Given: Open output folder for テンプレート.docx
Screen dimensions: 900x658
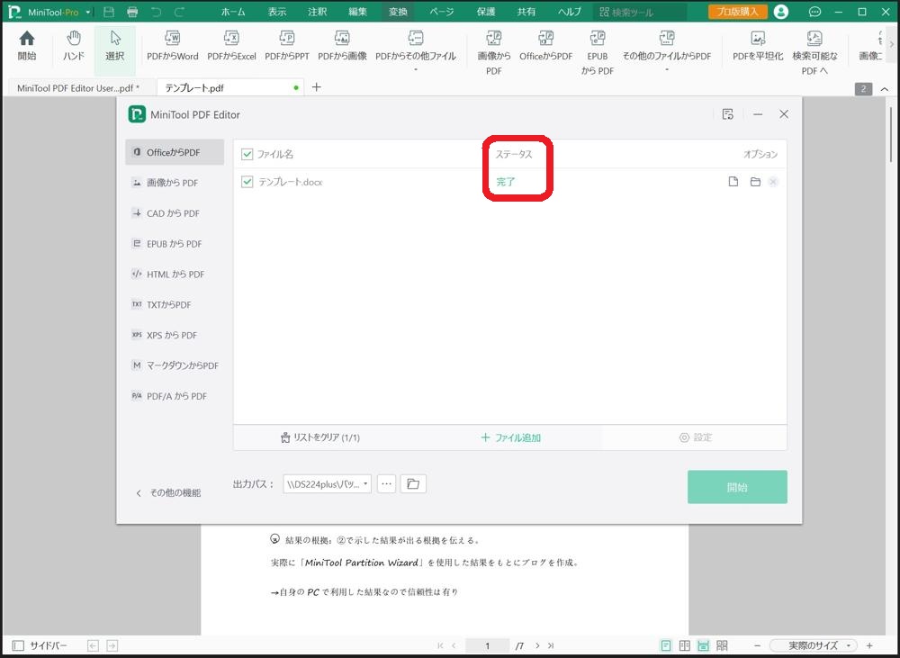Looking at the screenshot, I should coord(755,182).
